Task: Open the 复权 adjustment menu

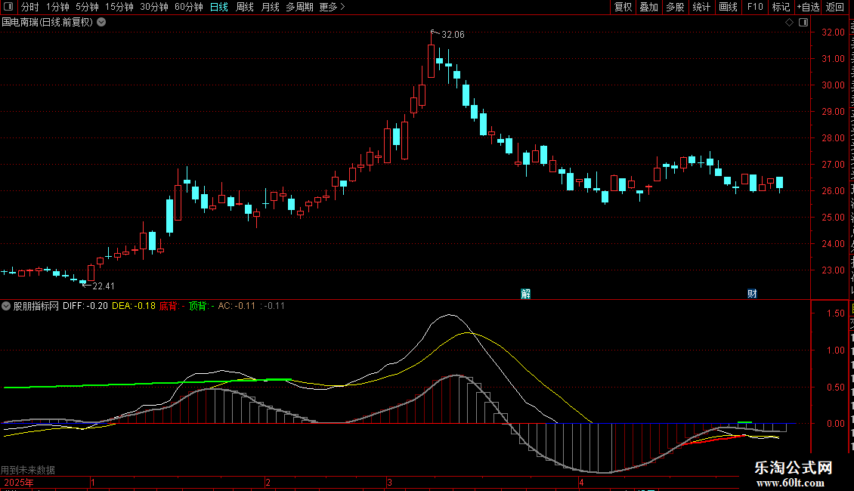Action: [623, 7]
